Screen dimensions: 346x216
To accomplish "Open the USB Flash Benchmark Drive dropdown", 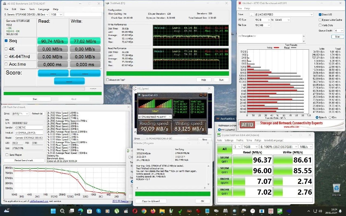I will (x=21, y=114).
